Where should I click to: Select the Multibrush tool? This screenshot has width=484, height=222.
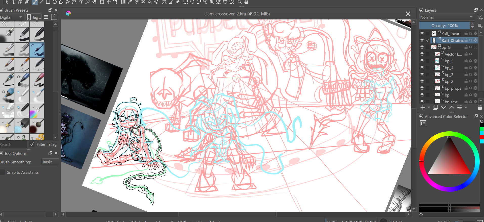pos(94,2)
